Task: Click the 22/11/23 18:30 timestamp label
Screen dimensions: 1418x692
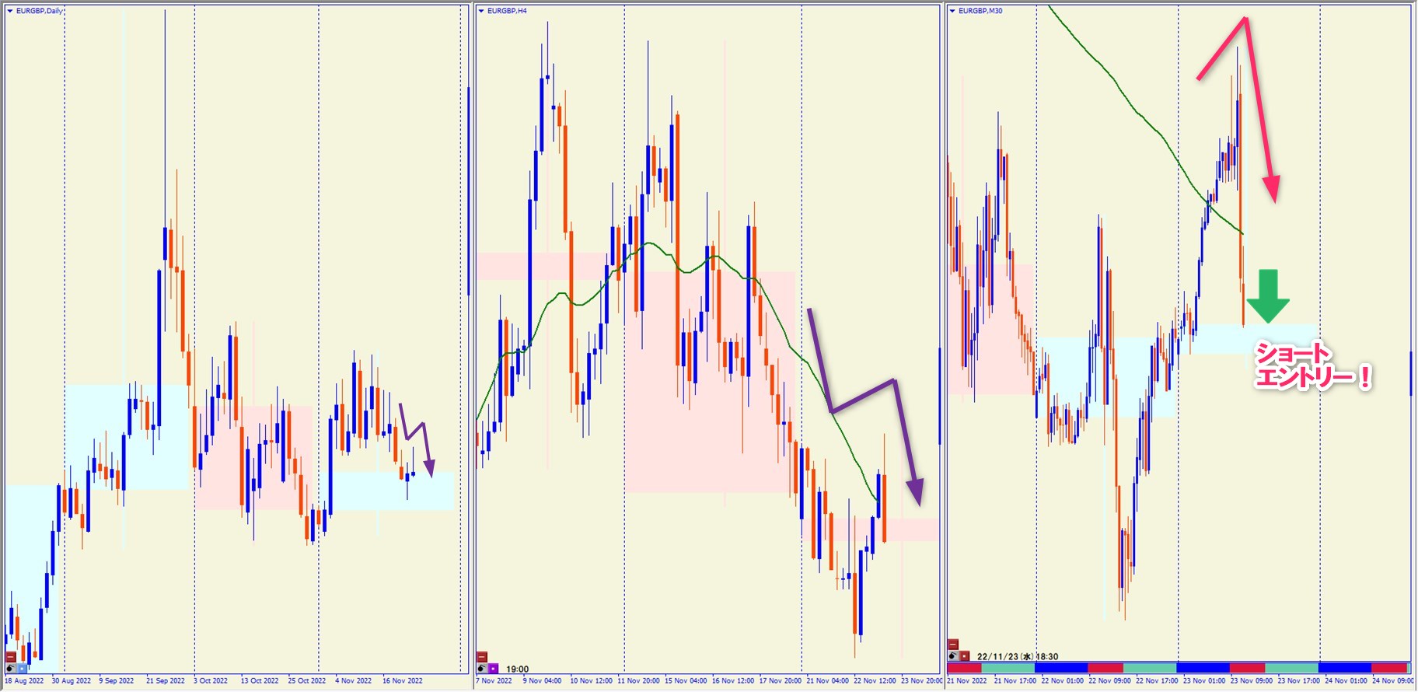Action: click(x=1017, y=656)
